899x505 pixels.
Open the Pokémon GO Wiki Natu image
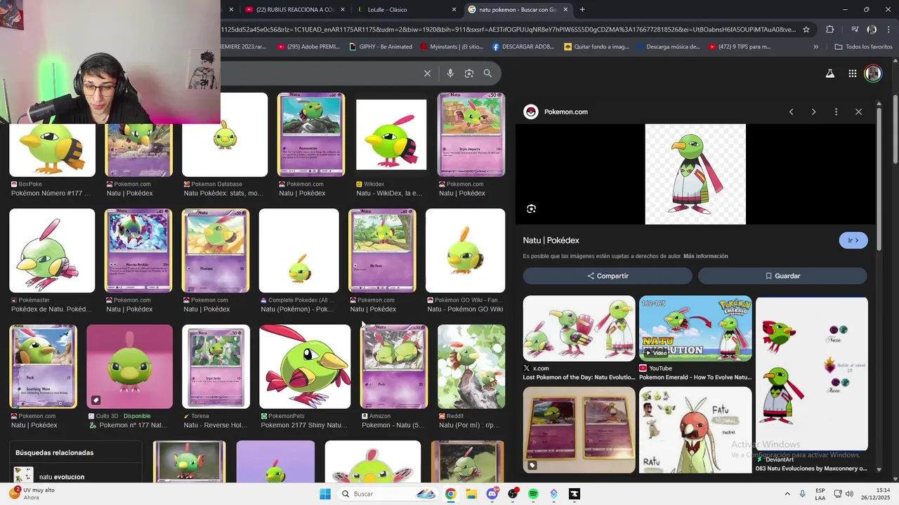(x=465, y=250)
